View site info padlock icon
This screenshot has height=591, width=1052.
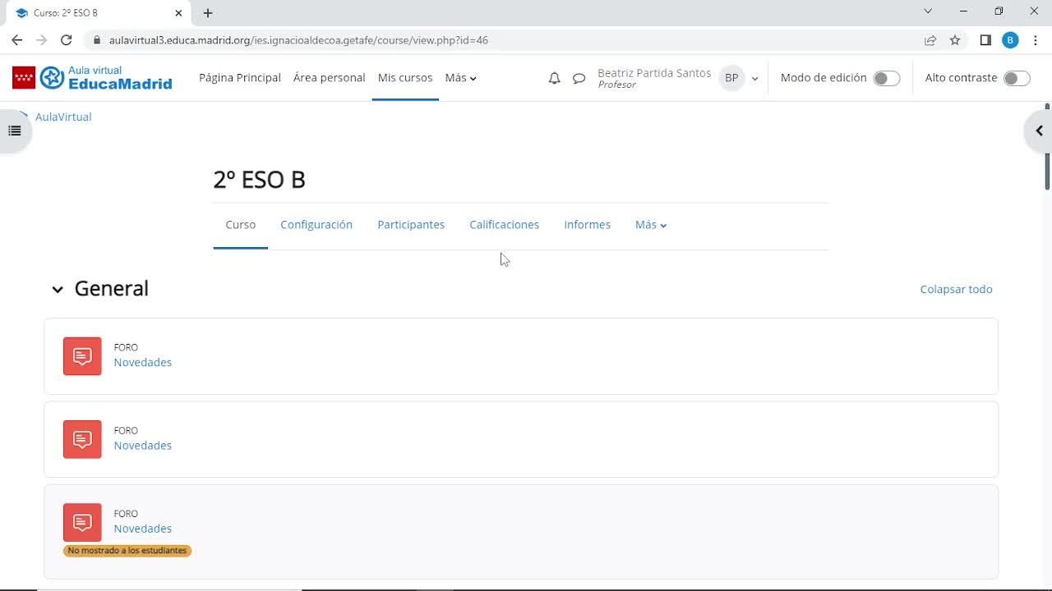[x=96, y=39]
